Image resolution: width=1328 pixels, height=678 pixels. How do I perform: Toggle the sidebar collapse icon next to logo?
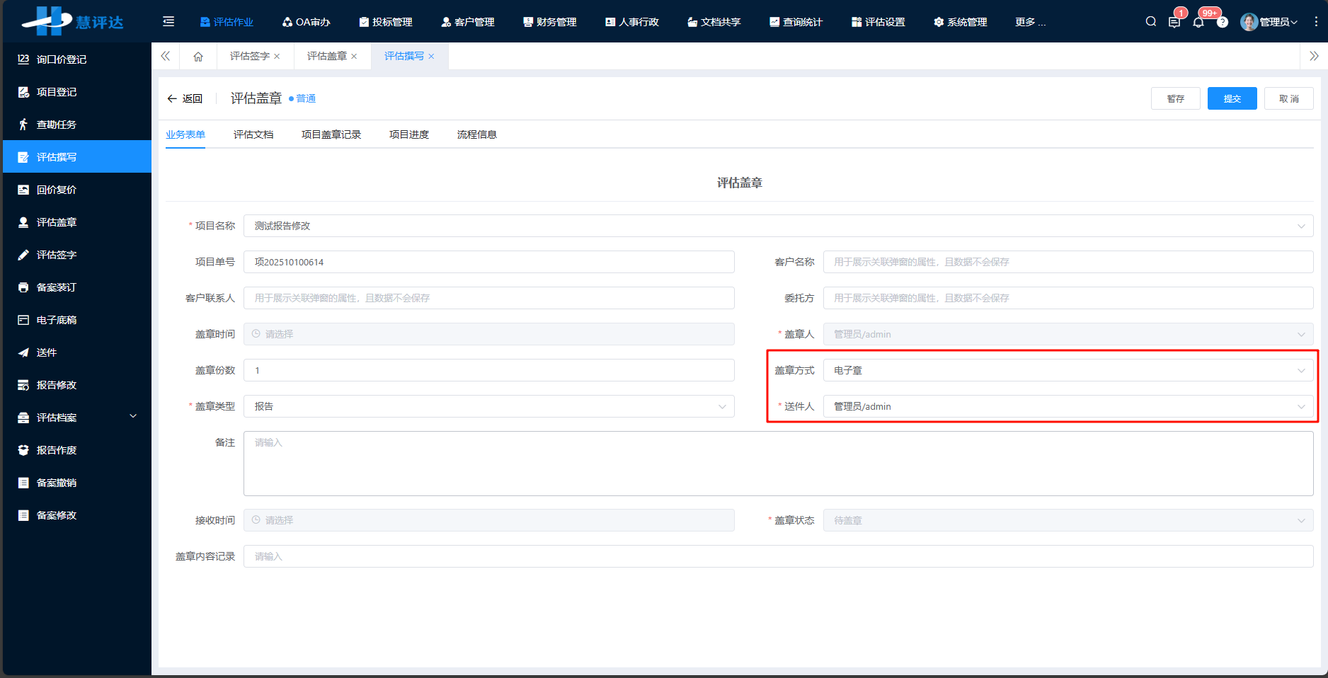(168, 21)
